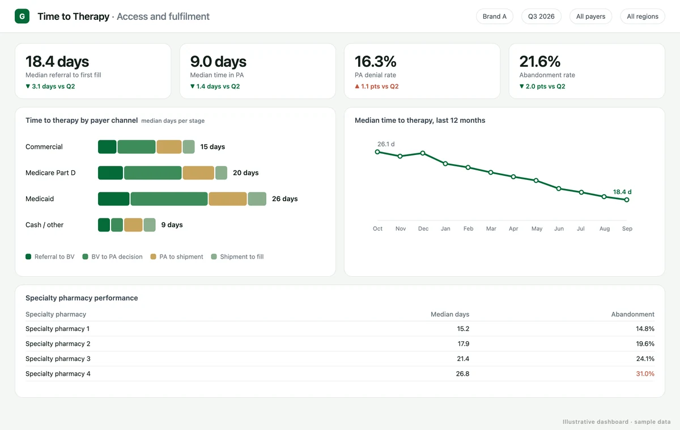Viewport: 680px width, 430px height.
Task: Click the 26.8 median days cell
Action: [463, 373]
